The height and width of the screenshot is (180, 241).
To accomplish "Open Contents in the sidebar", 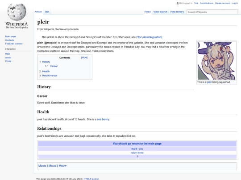I will [x=10, y=40].
